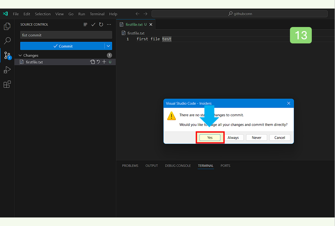Open the Source Control view icon

[x=8, y=55]
